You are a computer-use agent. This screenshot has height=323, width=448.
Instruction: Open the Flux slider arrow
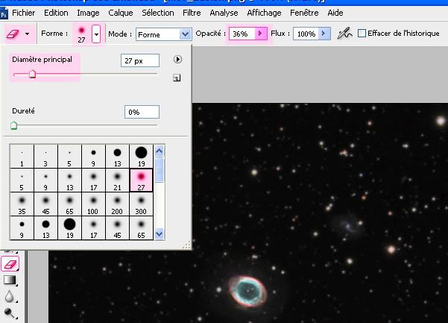click(324, 34)
